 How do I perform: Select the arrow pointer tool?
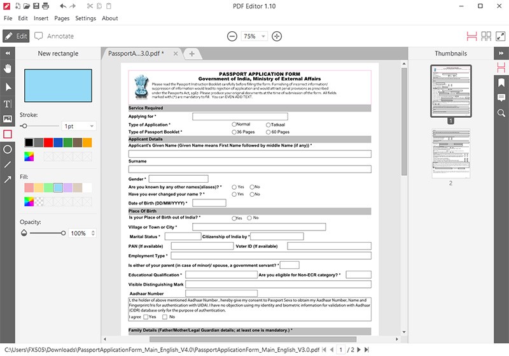[8, 87]
